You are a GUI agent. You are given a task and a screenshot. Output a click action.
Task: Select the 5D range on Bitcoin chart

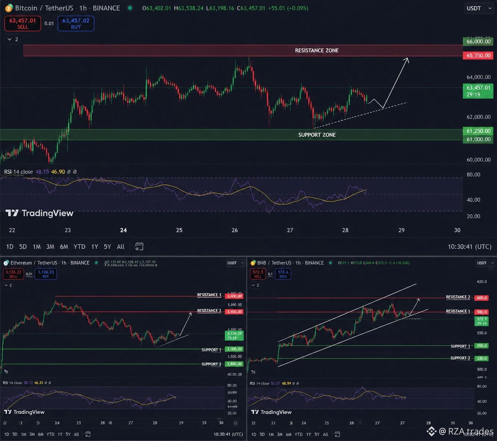(23, 246)
